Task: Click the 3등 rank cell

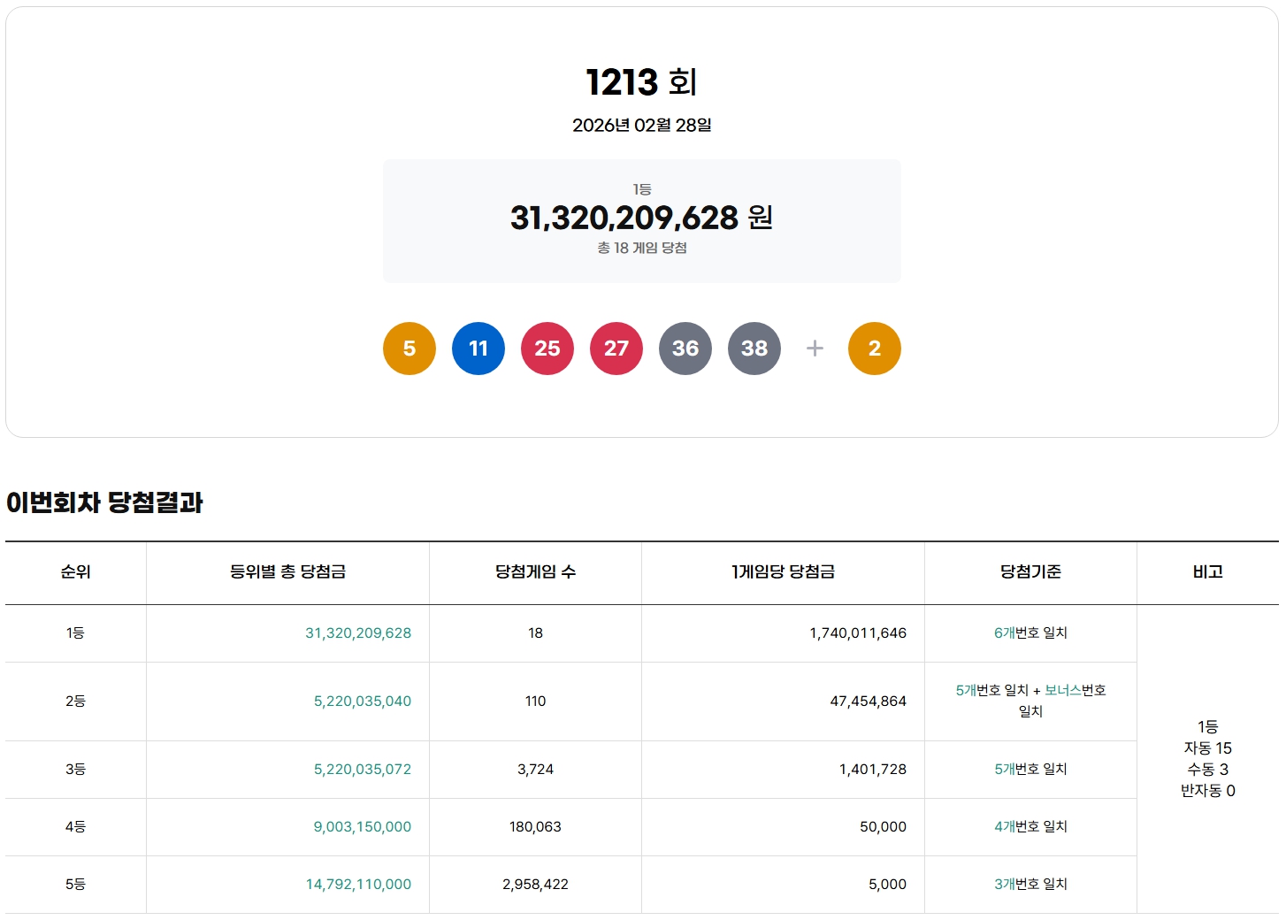Action: 76,770
